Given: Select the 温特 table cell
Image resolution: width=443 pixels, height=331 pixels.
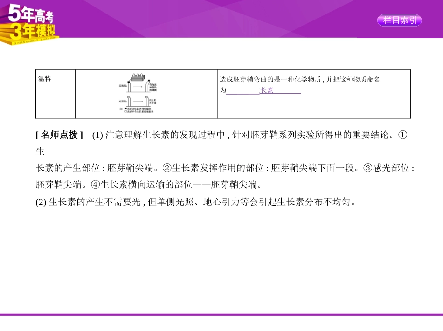Looking at the screenshot, I should point(55,94).
